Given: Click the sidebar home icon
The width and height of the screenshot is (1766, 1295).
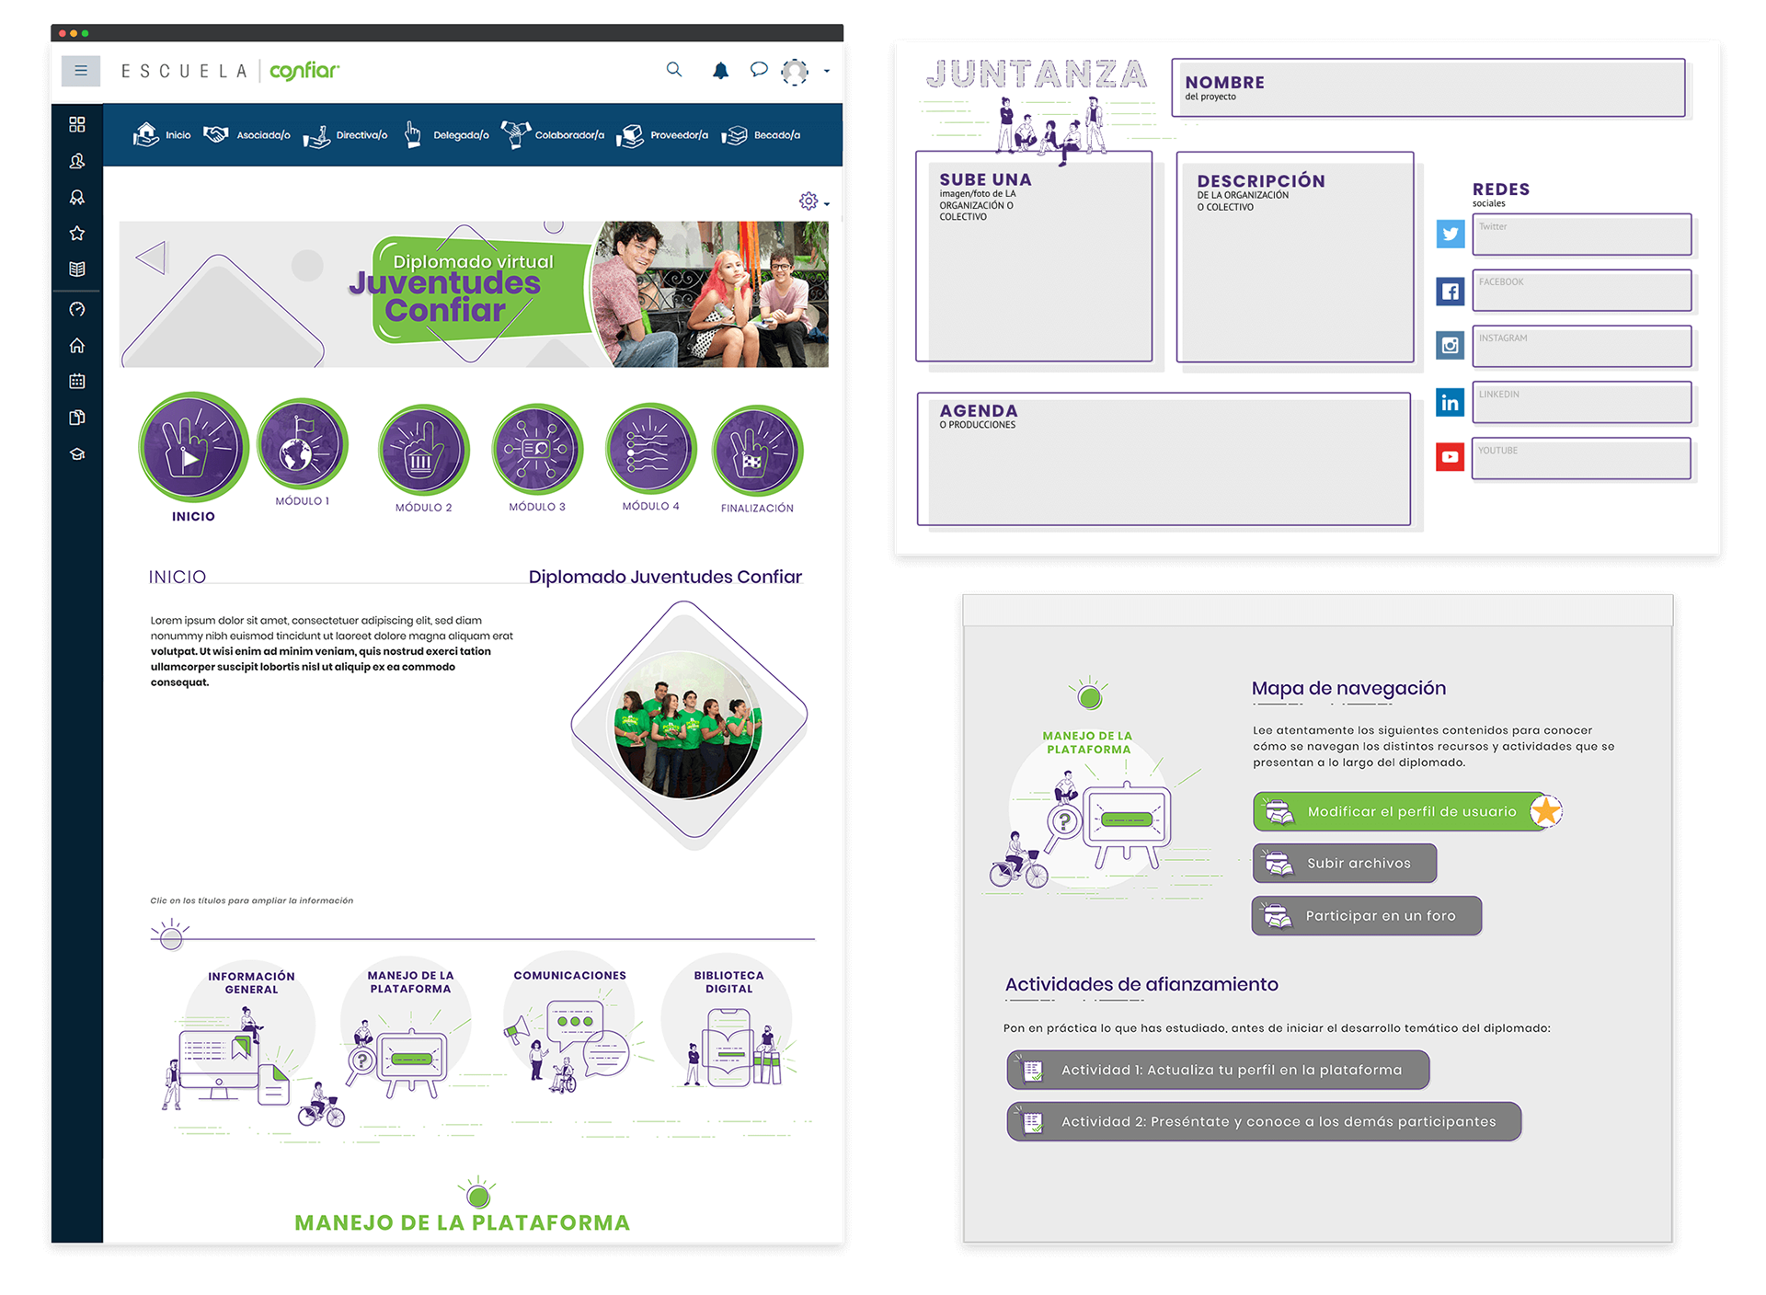Looking at the screenshot, I should [77, 346].
